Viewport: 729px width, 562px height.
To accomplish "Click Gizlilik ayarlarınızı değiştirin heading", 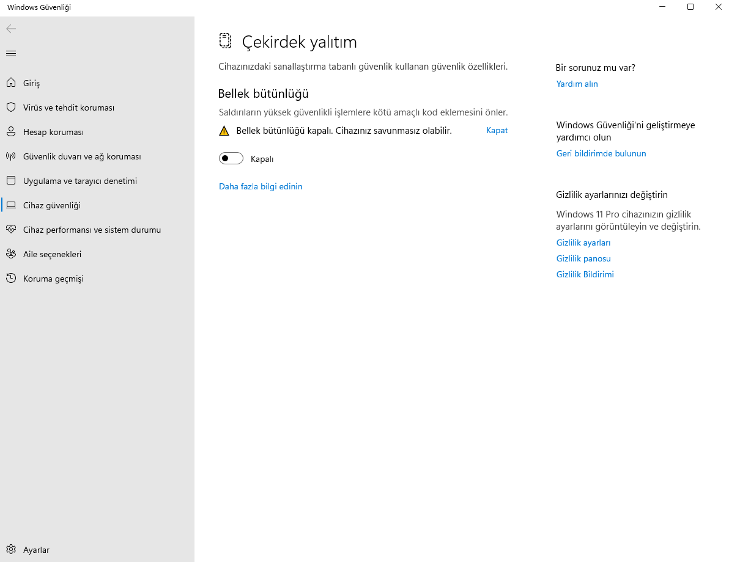I will tap(612, 195).
